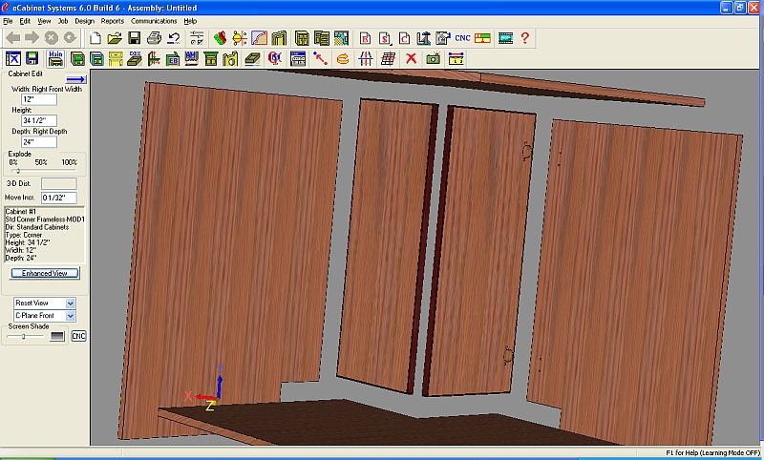Open the Communications menu
The height and width of the screenshot is (460, 764).
(154, 20)
